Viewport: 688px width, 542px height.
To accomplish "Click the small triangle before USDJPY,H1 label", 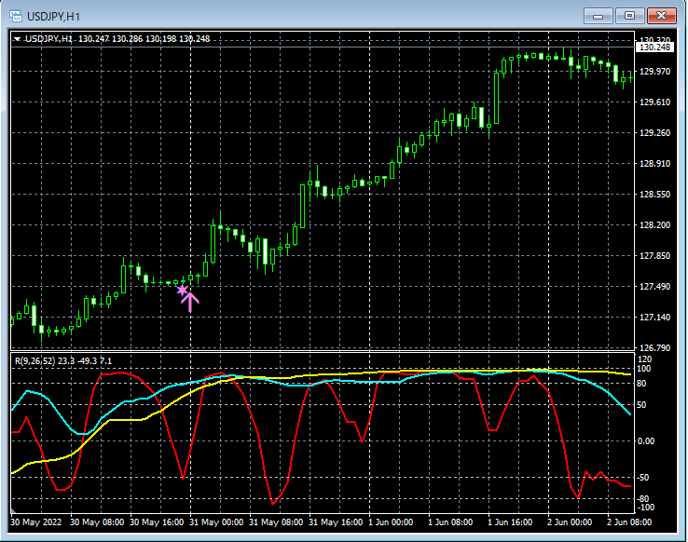I will [x=18, y=39].
